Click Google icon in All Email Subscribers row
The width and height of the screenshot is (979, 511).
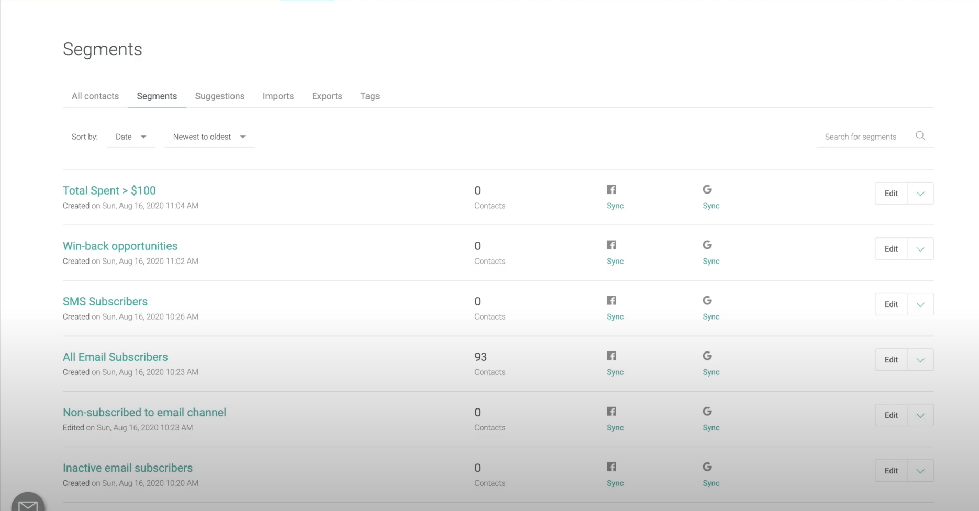pos(707,356)
